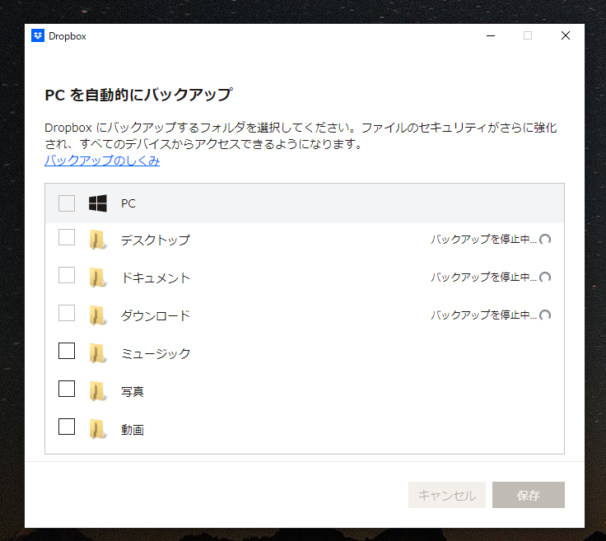Tick the 動画 checkbox

[x=67, y=427]
